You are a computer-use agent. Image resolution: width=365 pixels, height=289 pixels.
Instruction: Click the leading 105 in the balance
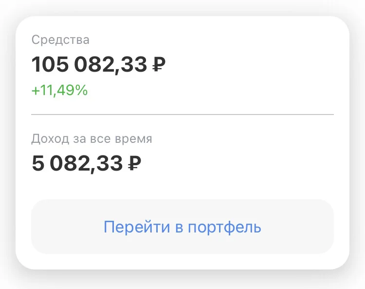coord(50,64)
